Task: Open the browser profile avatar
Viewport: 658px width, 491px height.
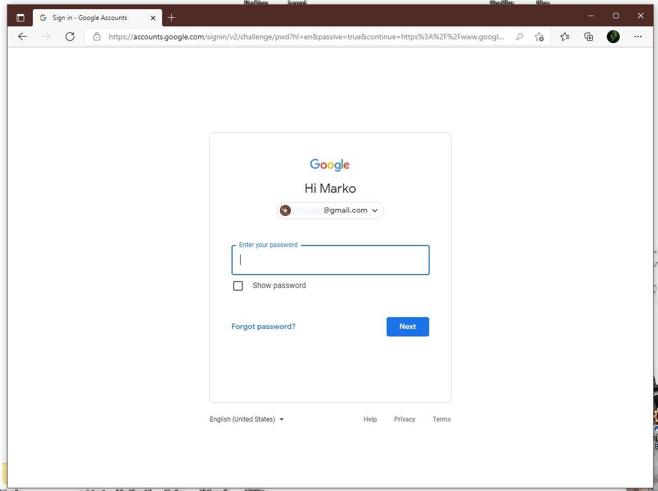Action: click(x=613, y=37)
